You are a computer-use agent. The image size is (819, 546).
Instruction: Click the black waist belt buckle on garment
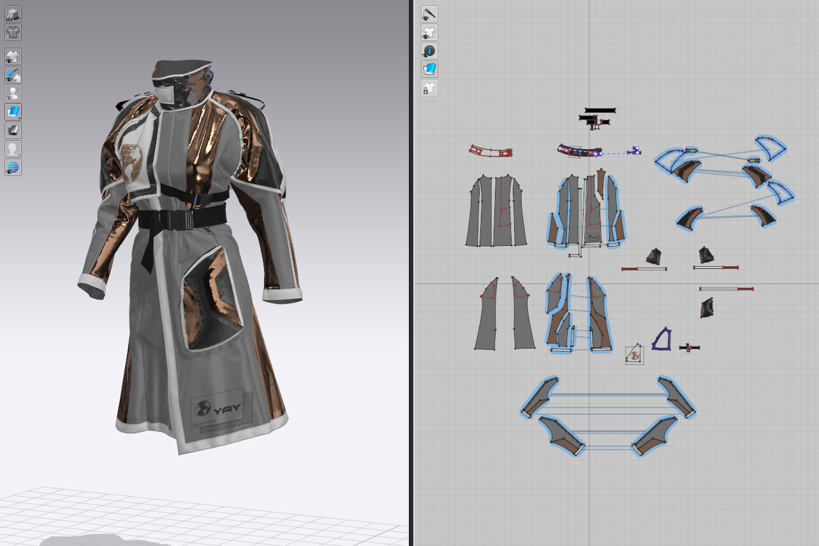coord(180,220)
